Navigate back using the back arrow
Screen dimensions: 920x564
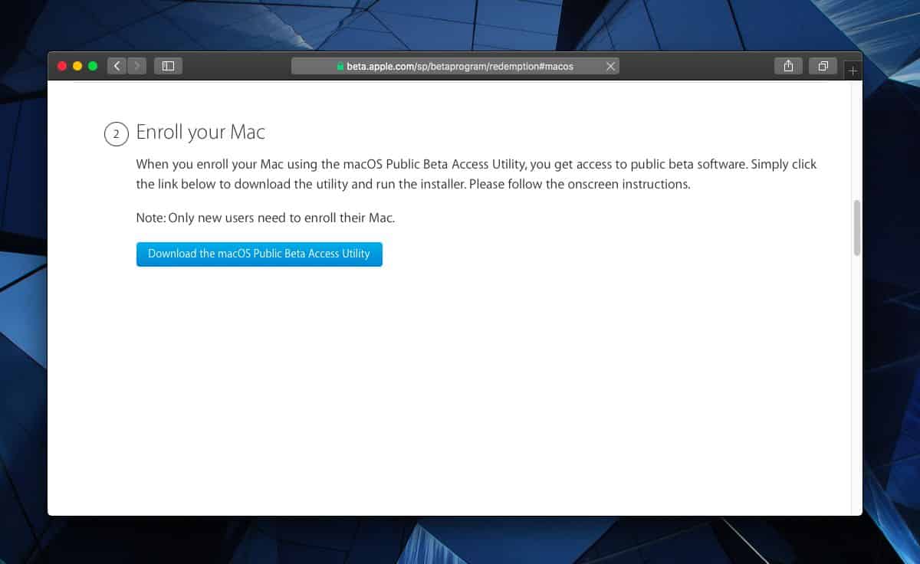pyautogui.click(x=117, y=66)
